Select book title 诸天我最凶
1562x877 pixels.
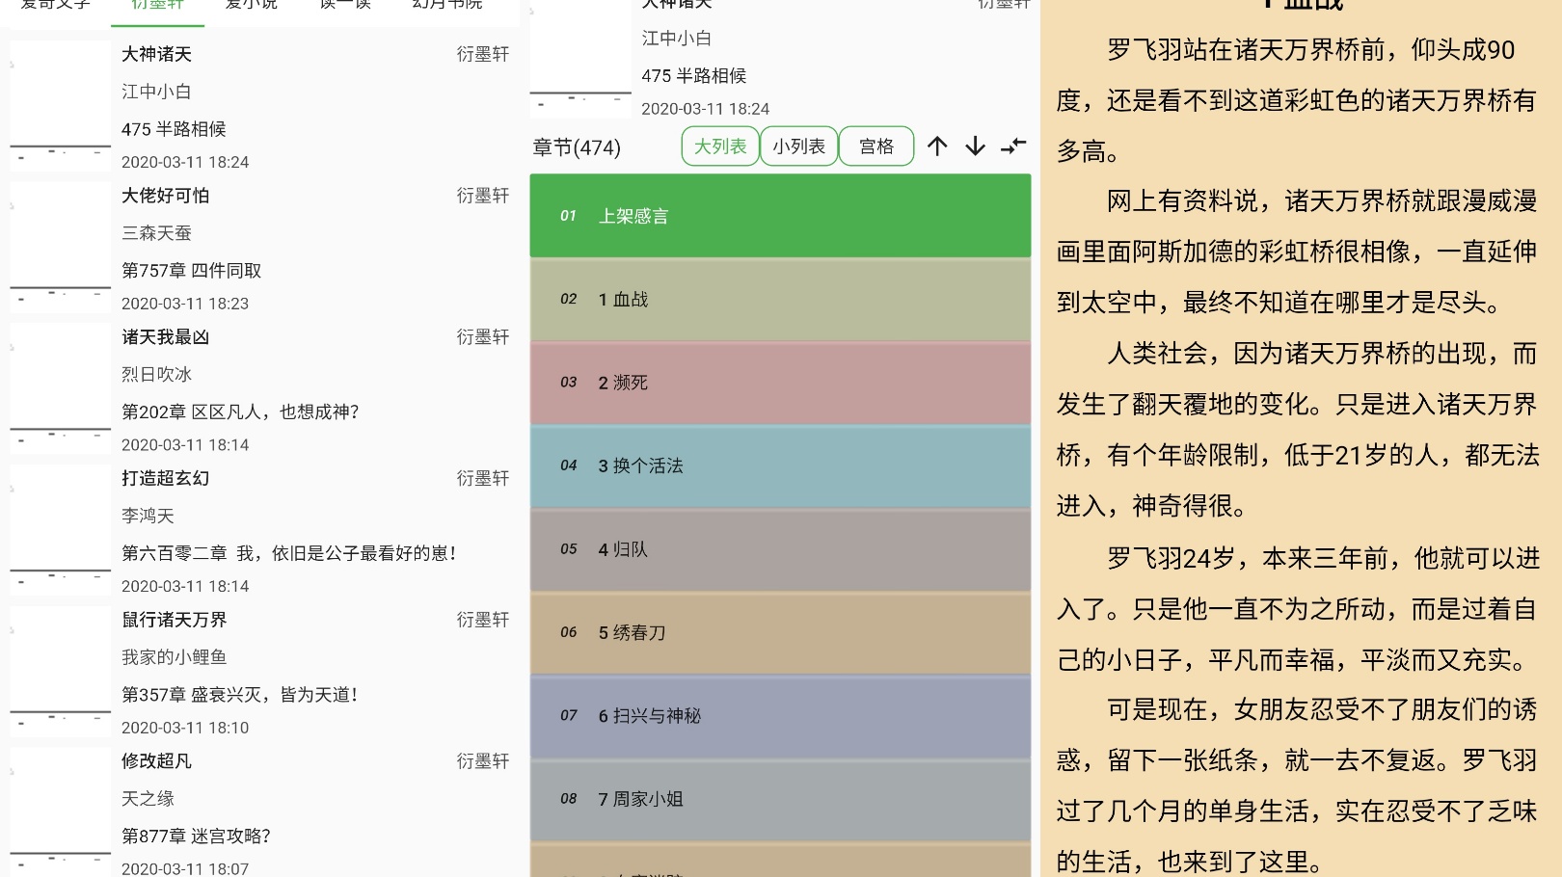165,337
